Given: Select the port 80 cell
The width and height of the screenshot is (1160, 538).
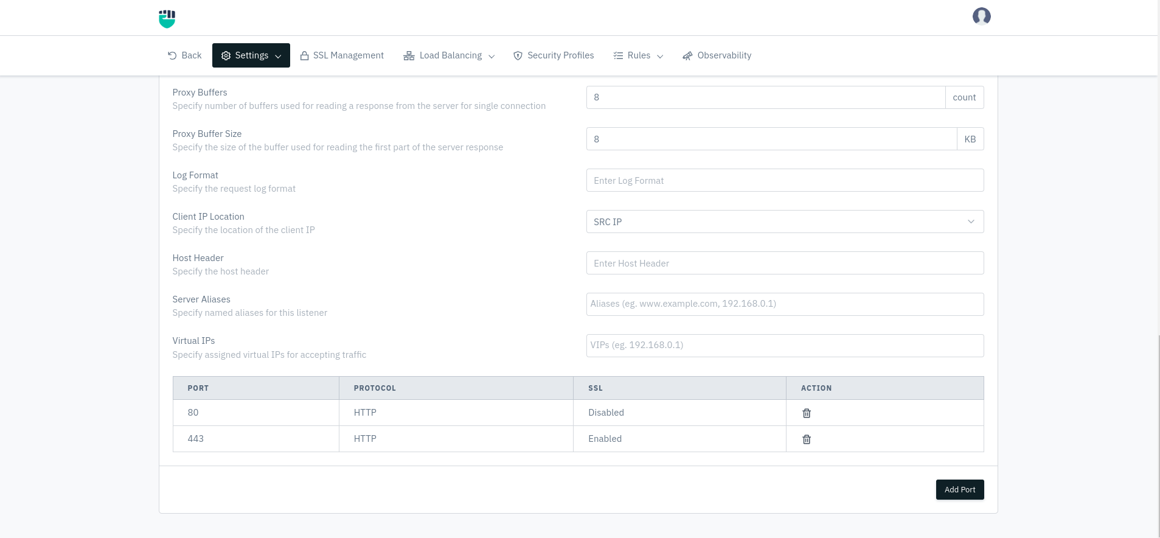Looking at the screenshot, I should click(256, 413).
